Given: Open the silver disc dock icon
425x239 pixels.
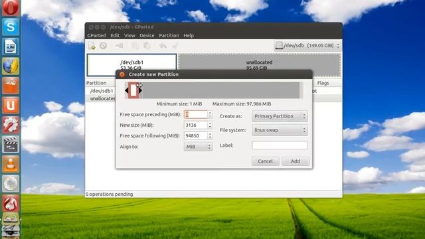Looking at the screenshot, I should (x=11, y=183).
